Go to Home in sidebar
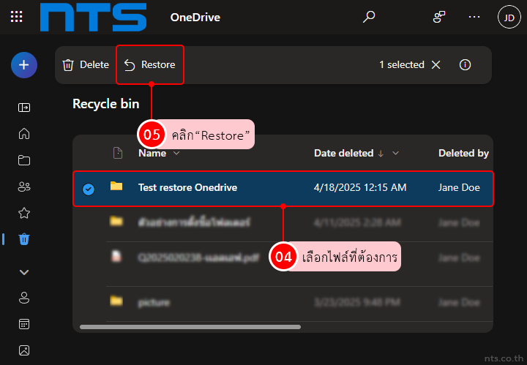This screenshot has width=527, height=365. tap(24, 134)
